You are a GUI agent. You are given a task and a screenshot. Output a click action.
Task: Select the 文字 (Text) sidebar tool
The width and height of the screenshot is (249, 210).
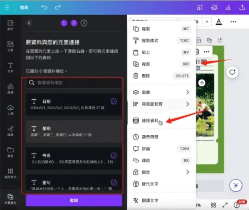click(x=10, y=67)
